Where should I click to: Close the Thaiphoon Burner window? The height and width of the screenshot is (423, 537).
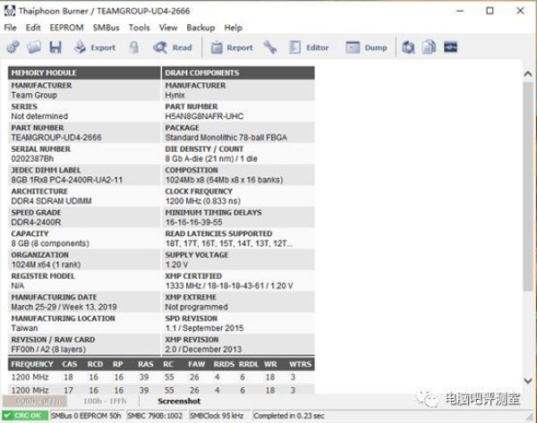[520, 11]
